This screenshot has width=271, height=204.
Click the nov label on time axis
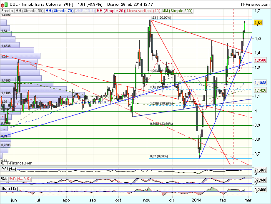(147, 200)
